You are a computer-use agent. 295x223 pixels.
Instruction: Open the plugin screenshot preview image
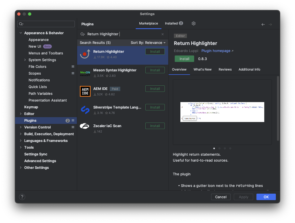click(222, 112)
